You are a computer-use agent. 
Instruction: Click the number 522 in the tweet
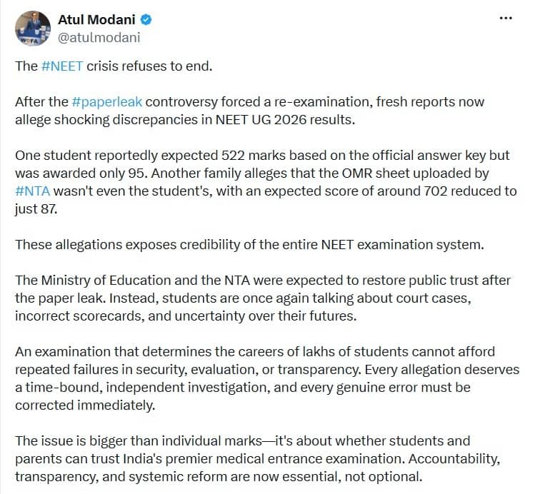[x=233, y=156]
